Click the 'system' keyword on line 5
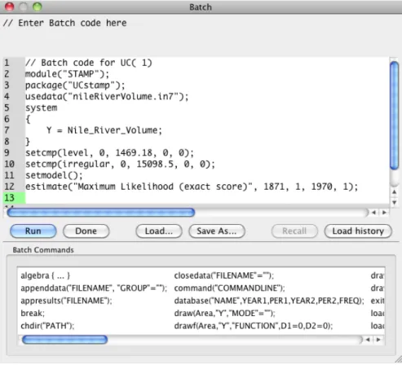This screenshot has height=365, width=402. [x=42, y=108]
